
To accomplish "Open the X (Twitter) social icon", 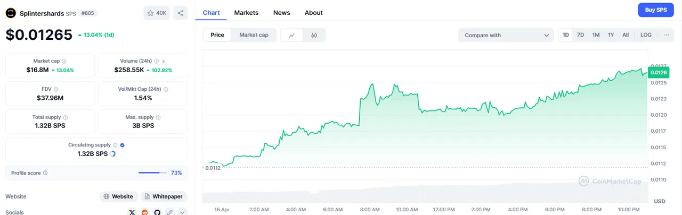I will pyautogui.click(x=133, y=212).
